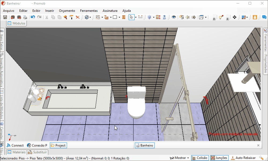
Task: Expand the brick wall tool dropdown arrow
Action: pos(111,17)
